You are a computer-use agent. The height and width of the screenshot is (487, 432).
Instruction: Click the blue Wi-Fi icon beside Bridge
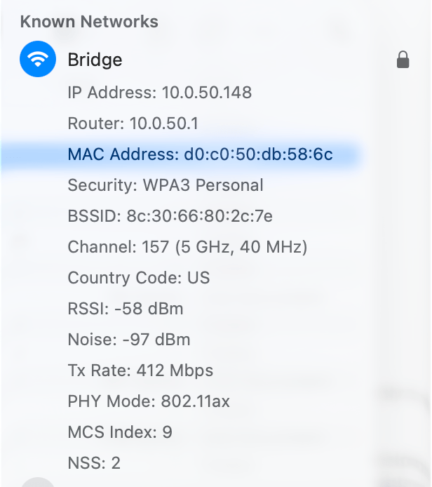38,59
